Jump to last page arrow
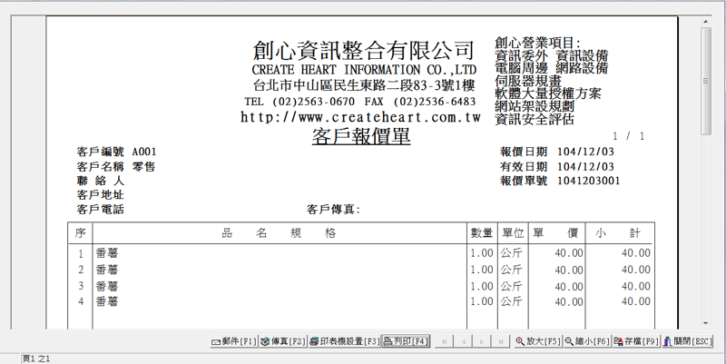Viewport: 726px width, 364px height. click(501, 341)
